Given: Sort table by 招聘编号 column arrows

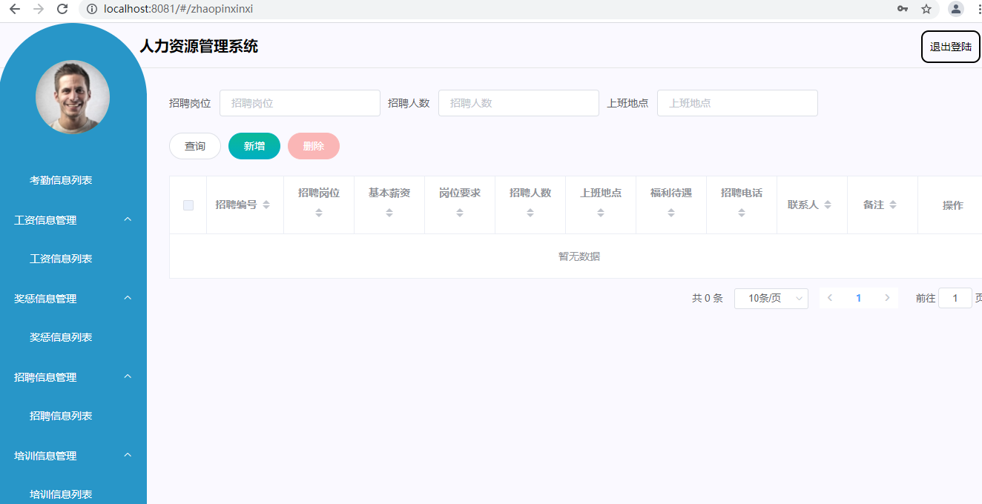Looking at the screenshot, I should (x=266, y=205).
